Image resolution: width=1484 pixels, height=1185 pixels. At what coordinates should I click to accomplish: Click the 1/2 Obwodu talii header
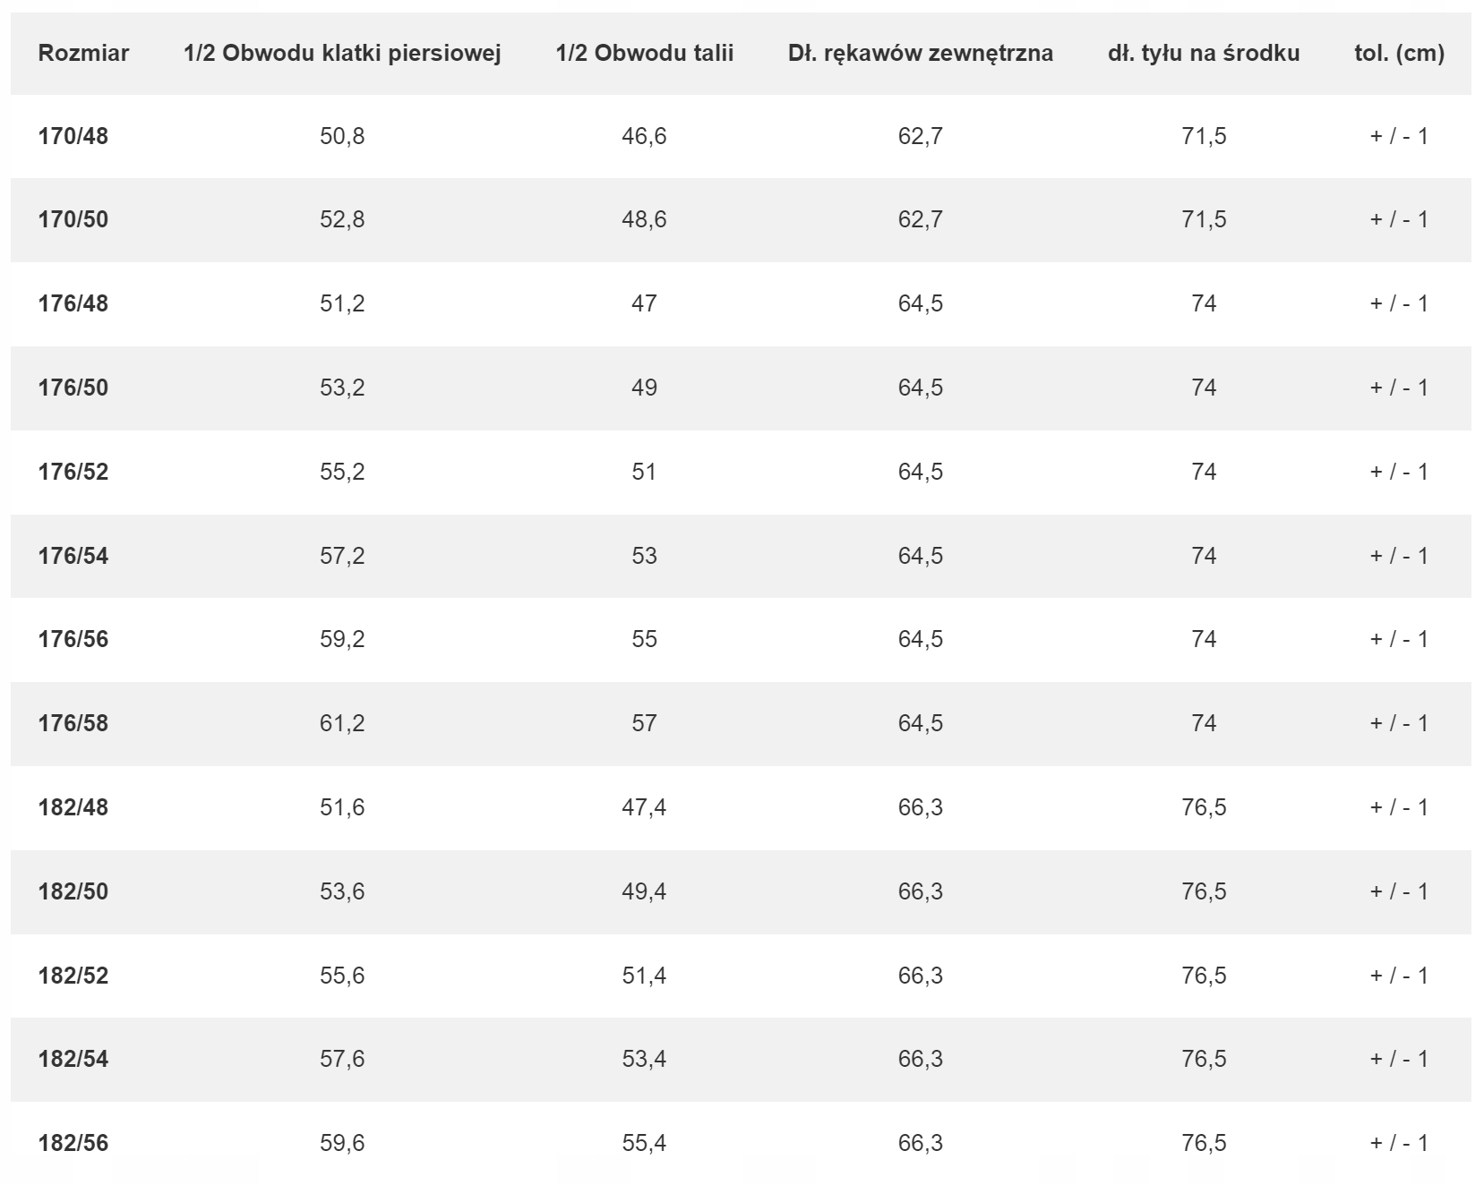[644, 53]
